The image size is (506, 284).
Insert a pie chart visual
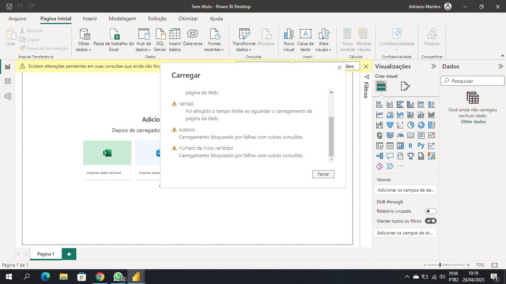tap(411, 125)
